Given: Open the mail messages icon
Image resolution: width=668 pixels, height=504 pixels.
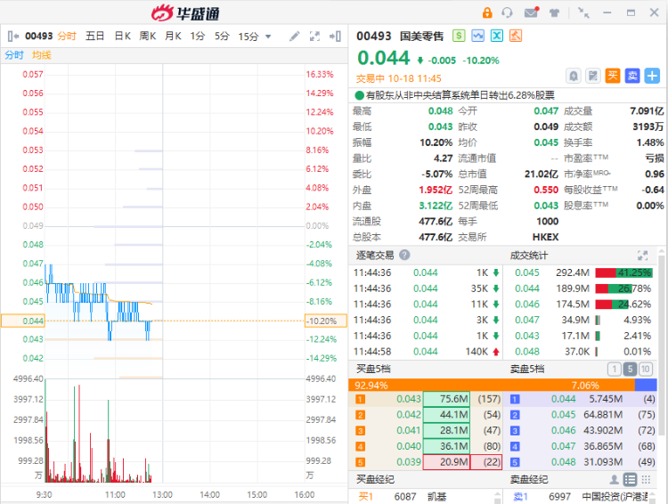Looking at the screenshot, I should (531, 12).
